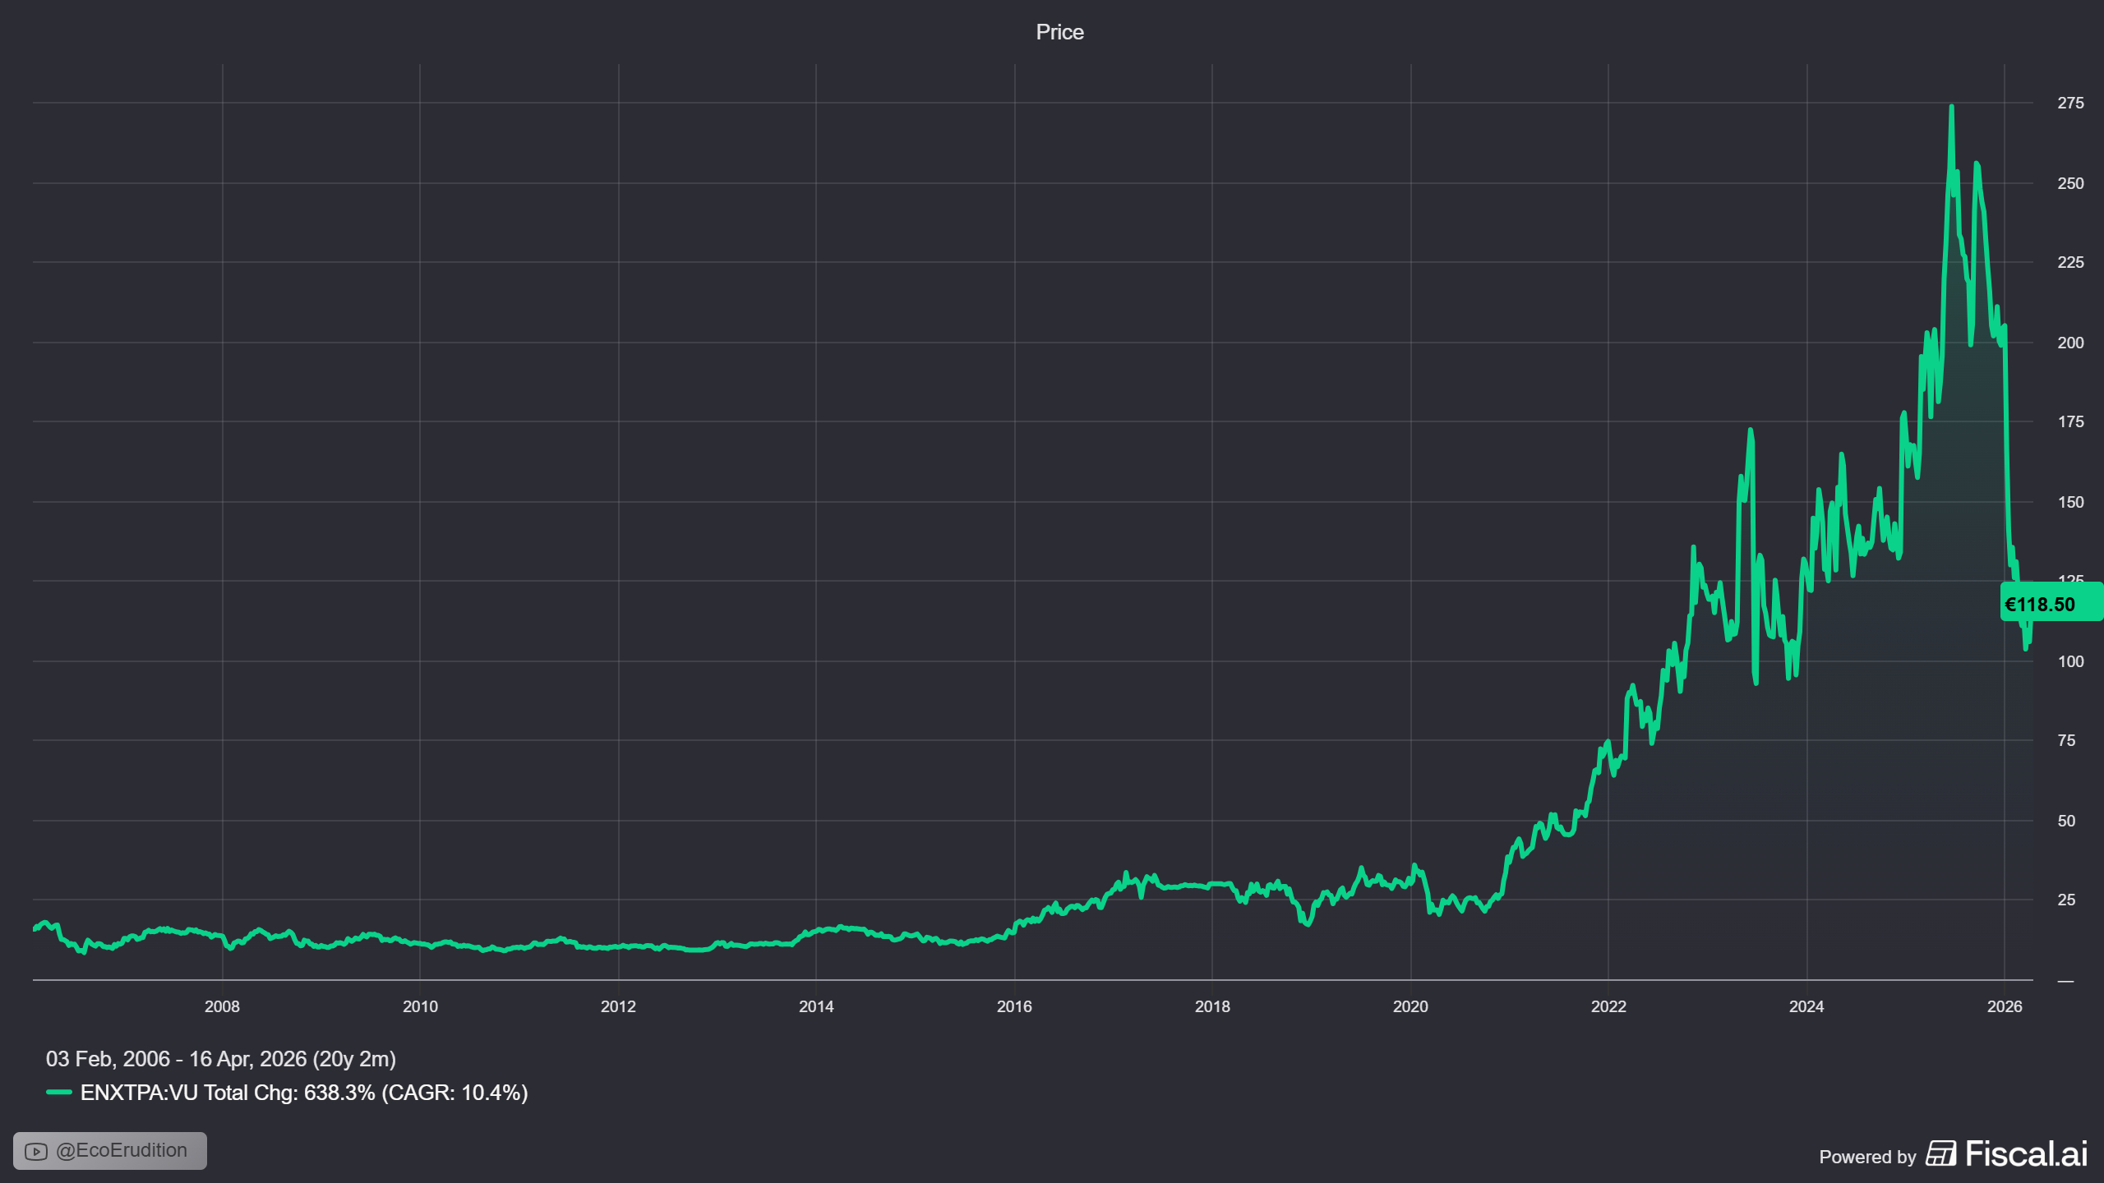Click the 2020 x-axis label
This screenshot has width=2104, height=1183.
(1410, 1006)
